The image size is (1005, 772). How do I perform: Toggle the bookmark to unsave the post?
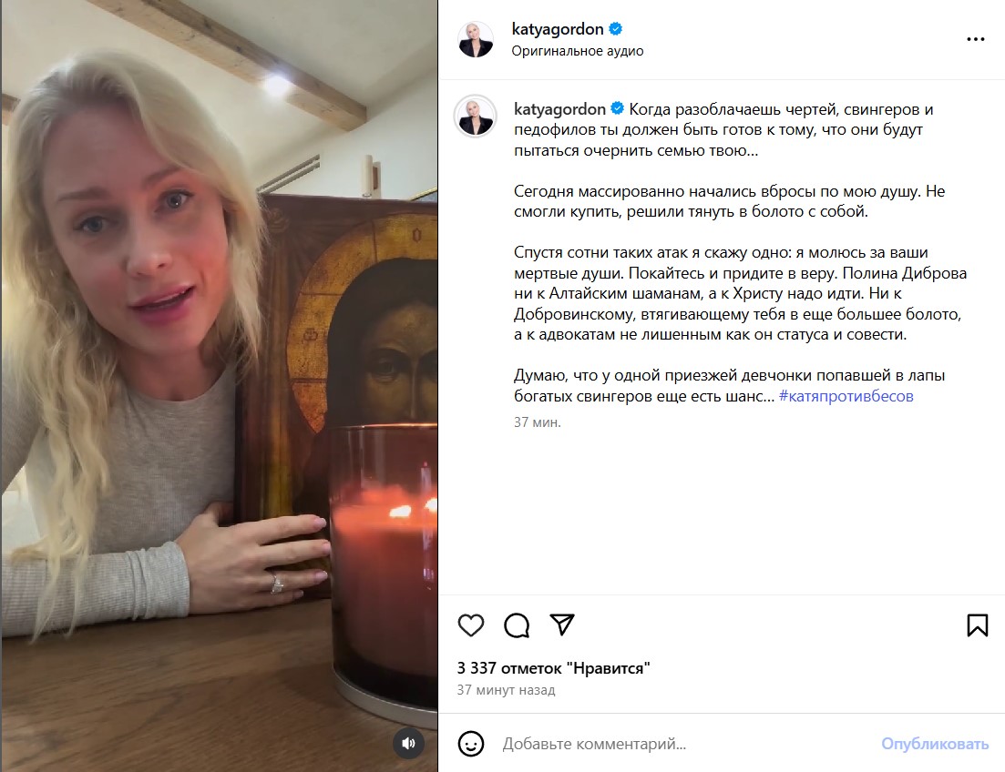click(978, 625)
